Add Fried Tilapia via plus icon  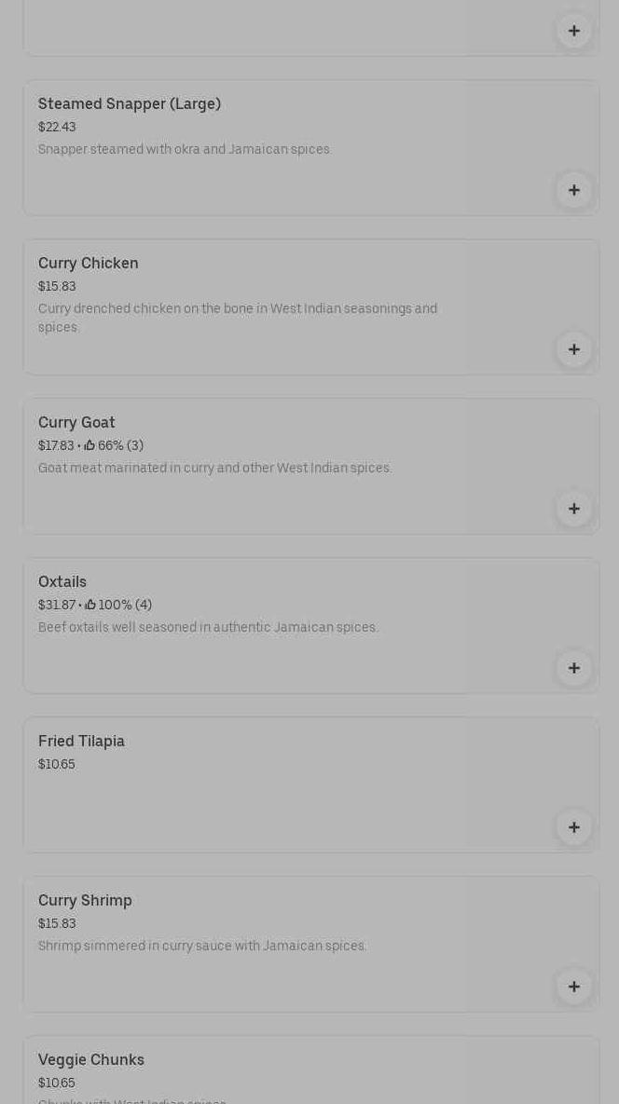click(573, 827)
